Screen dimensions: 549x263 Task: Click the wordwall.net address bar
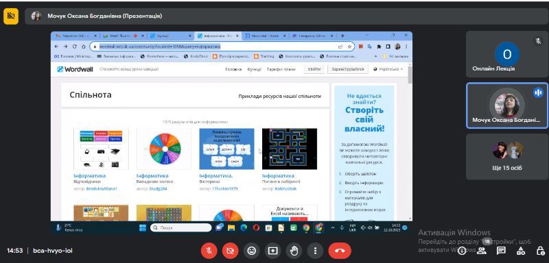222,47
